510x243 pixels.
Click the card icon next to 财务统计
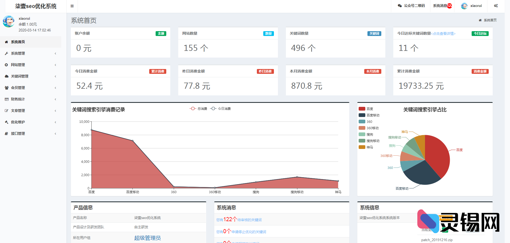(x=6, y=99)
